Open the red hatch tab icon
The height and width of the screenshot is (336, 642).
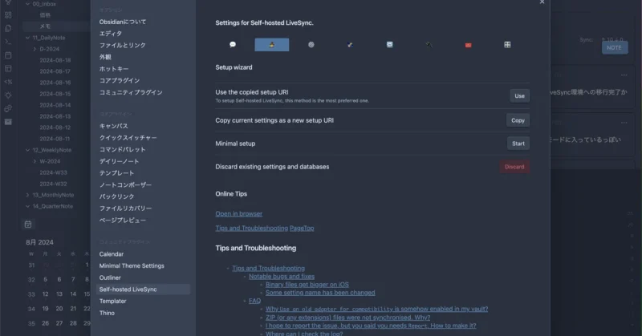(468, 45)
